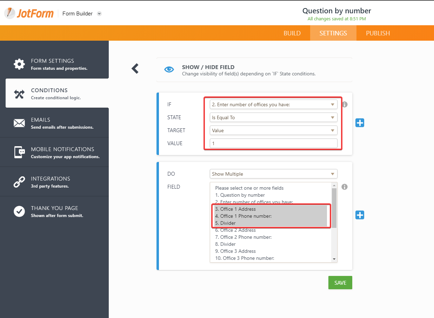Open the DO 'Show Multiple' dropdown
The width and height of the screenshot is (434, 318).
pyautogui.click(x=274, y=174)
